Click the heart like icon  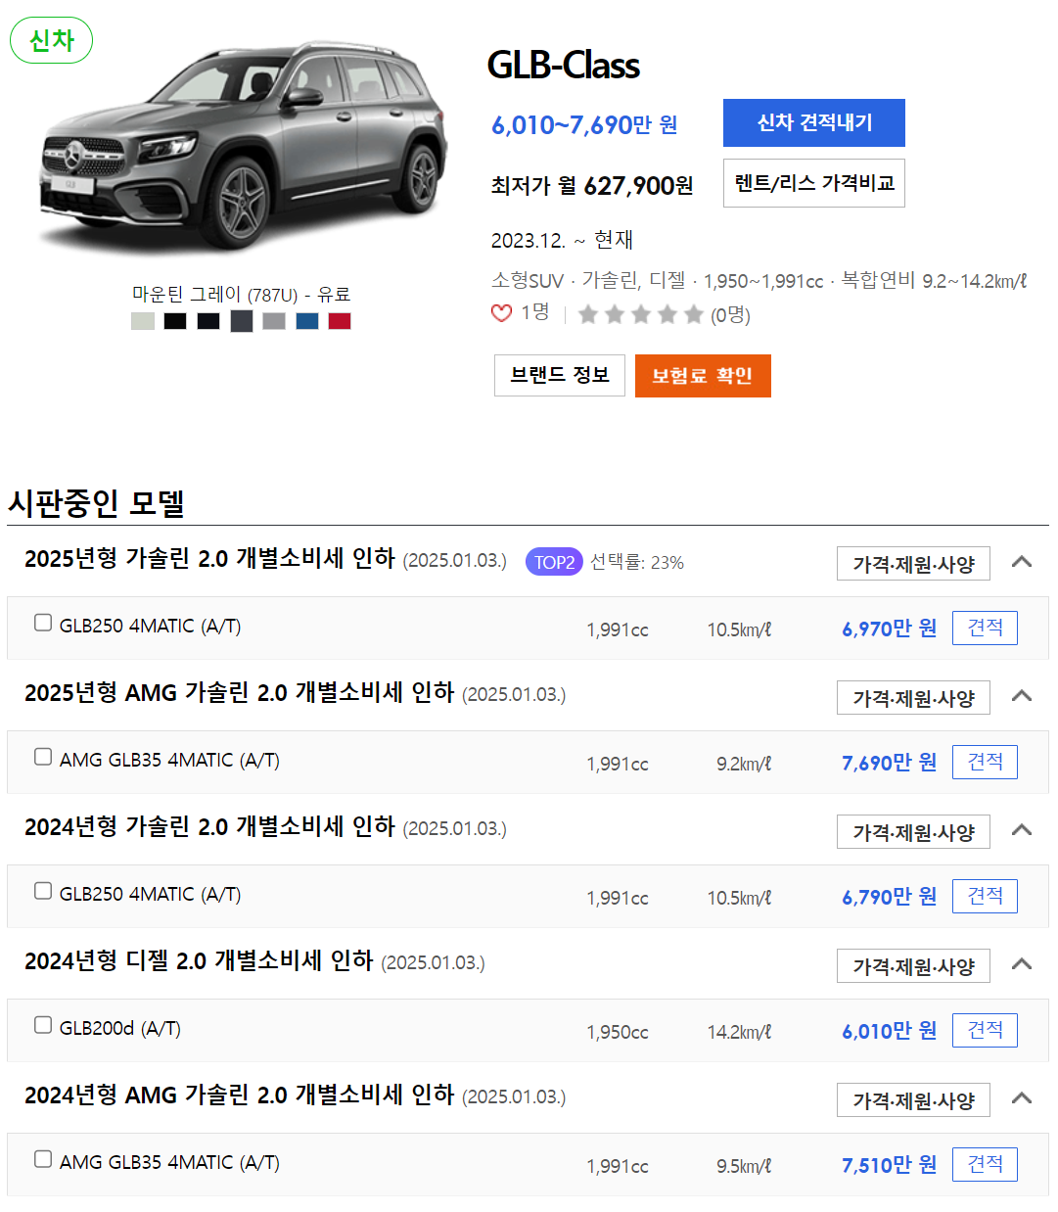(x=501, y=313)
